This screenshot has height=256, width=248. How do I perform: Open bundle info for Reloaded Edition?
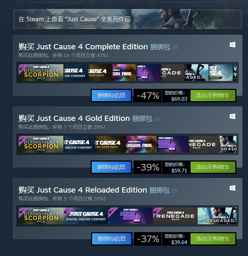coord(112,239)
